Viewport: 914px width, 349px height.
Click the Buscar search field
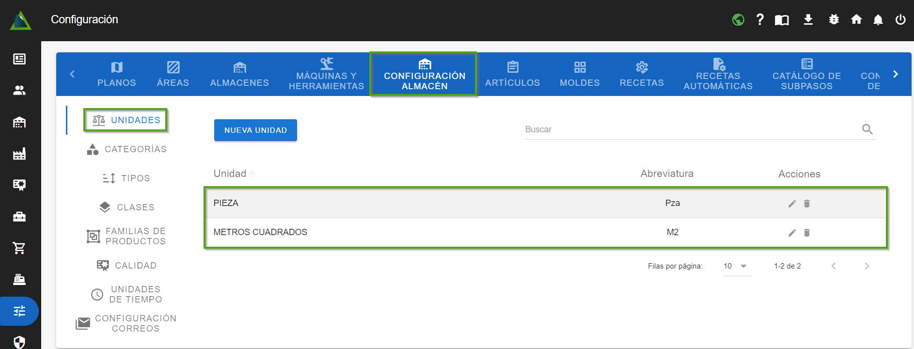(691, 129)
